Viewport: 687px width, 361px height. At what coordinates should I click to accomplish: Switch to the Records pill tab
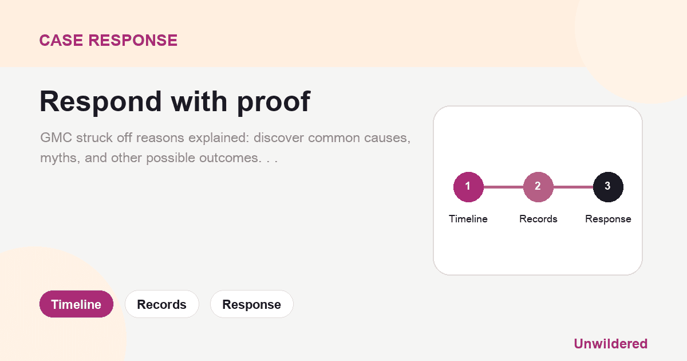[x=162, y=304]
